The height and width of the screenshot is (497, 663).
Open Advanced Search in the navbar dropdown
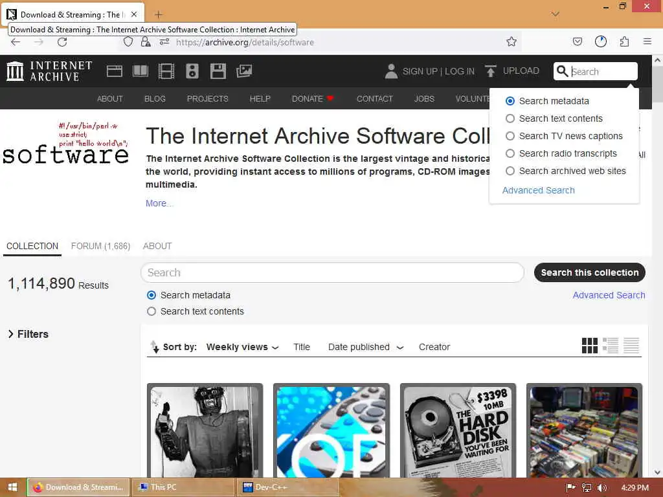click(538, 190)
